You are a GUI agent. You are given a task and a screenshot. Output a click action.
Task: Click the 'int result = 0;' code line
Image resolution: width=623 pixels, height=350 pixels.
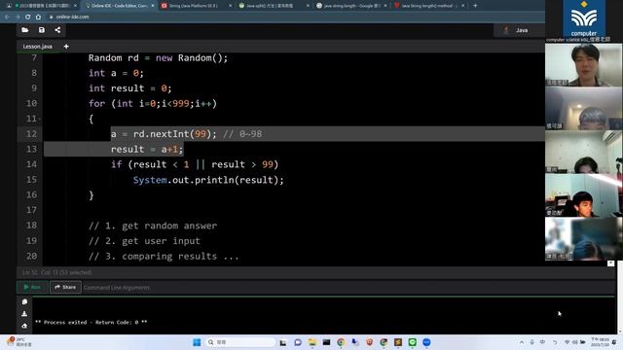point(129,88)
